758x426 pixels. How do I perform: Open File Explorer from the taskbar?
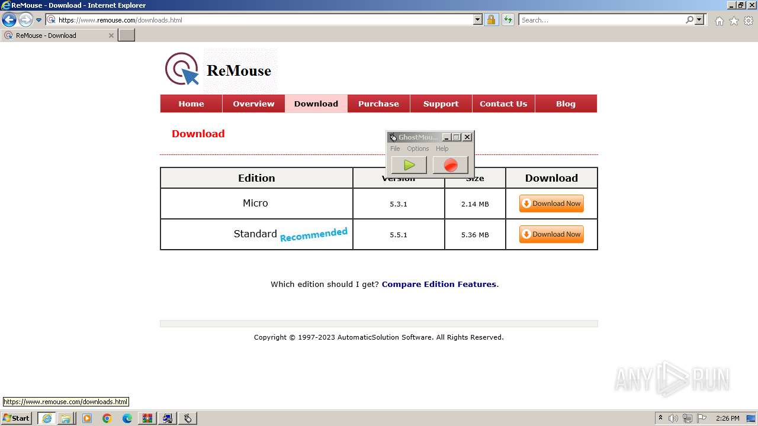tap(66, 418)
